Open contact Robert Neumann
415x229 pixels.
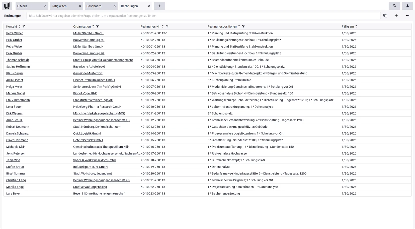tap(18, 127)
